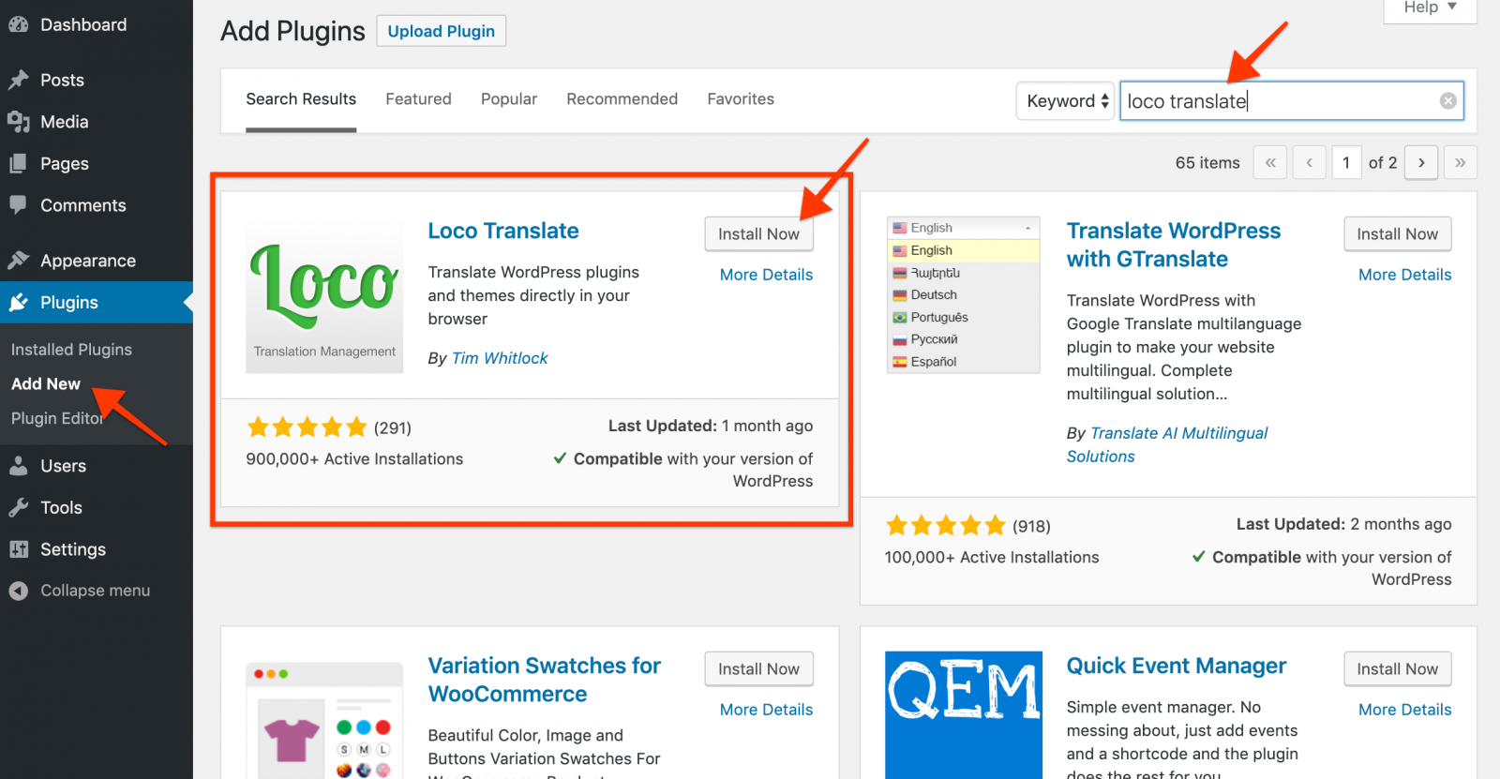
Task: Go to next page of results
Action: 1421,163
